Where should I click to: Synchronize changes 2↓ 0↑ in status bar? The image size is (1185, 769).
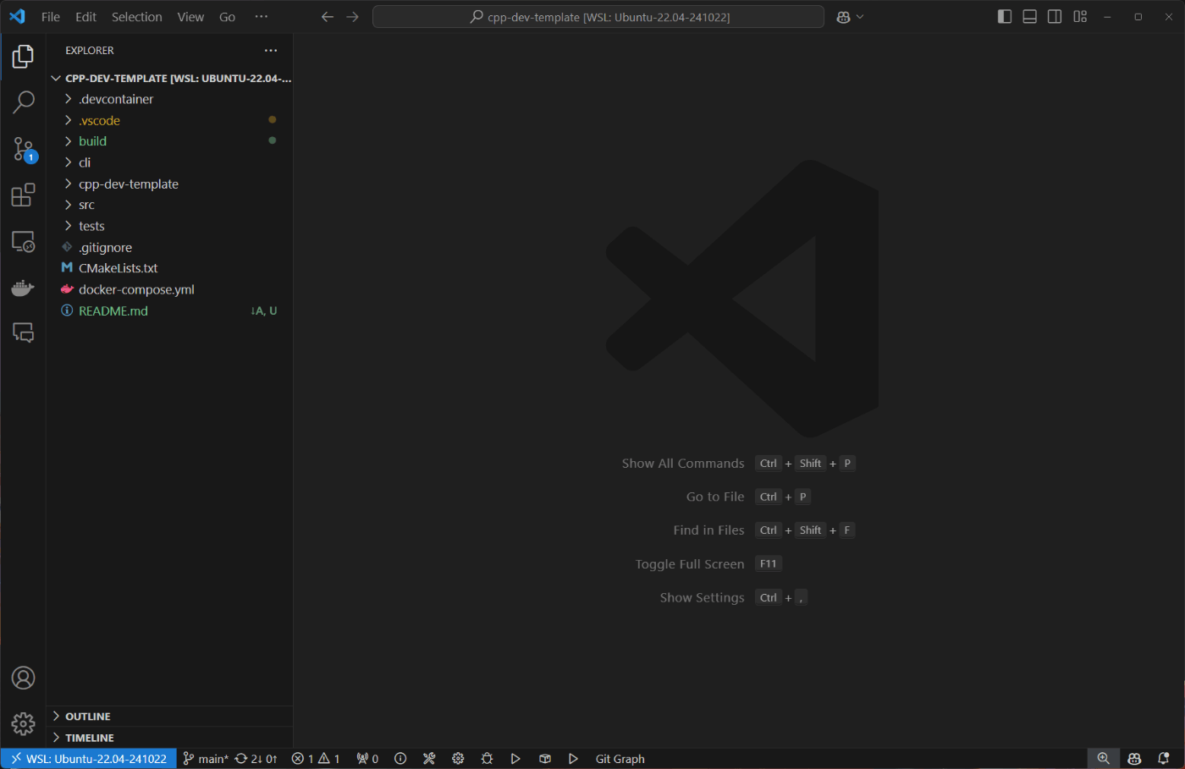coord(256,759)
